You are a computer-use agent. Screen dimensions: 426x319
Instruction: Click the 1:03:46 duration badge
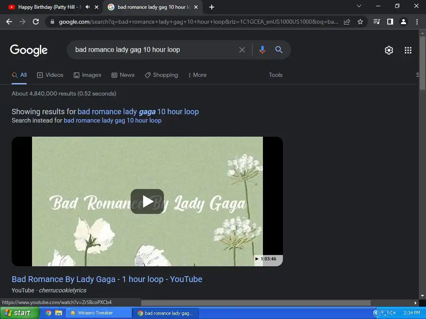point(268,259)
